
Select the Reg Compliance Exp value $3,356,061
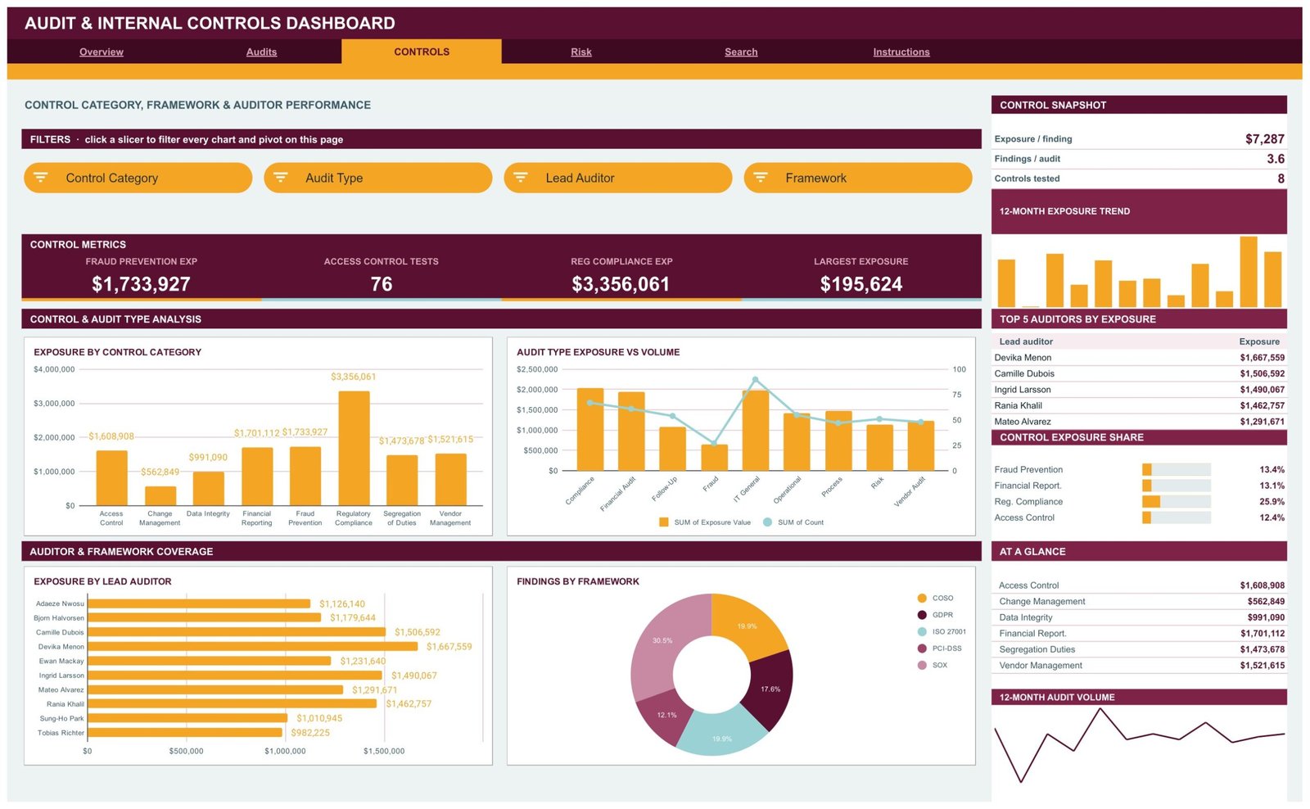tap(621, 284)
